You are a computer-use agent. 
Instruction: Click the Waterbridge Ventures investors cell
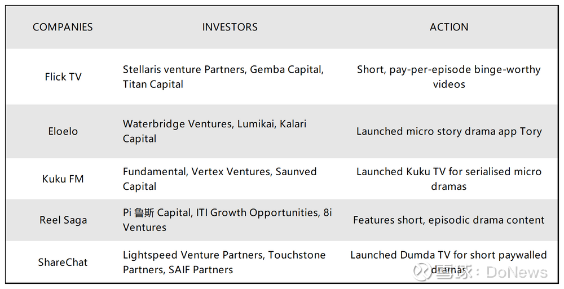(x=214, y=131)
